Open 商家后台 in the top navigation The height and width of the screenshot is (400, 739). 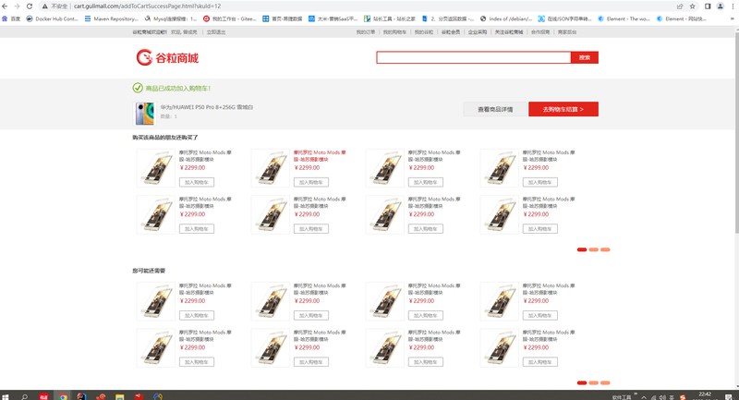pos(567,32)
